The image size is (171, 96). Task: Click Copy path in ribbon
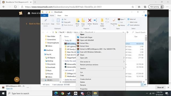[66, 22]
